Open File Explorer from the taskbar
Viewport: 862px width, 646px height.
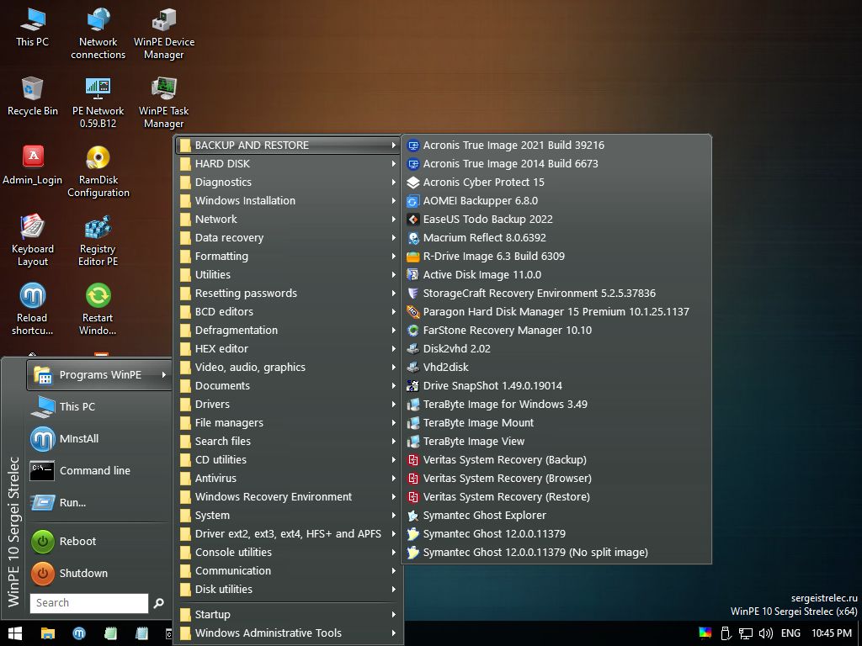(48, 633)
